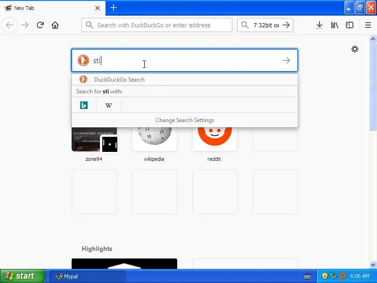377x283 pixels.
Task: Go back with the back arrow button
Action: [x=9, y=25]
